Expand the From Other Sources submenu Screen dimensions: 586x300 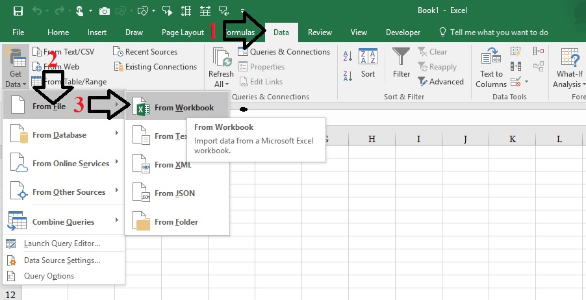coord(64,192)
